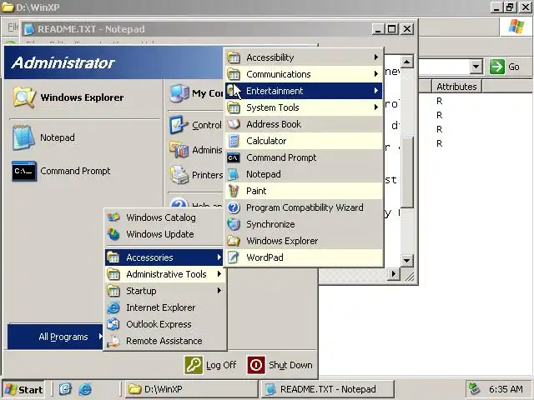Open Administrative Tools icon in right Start pane
This screenshot has width=534, height=400.
(179, 150)
